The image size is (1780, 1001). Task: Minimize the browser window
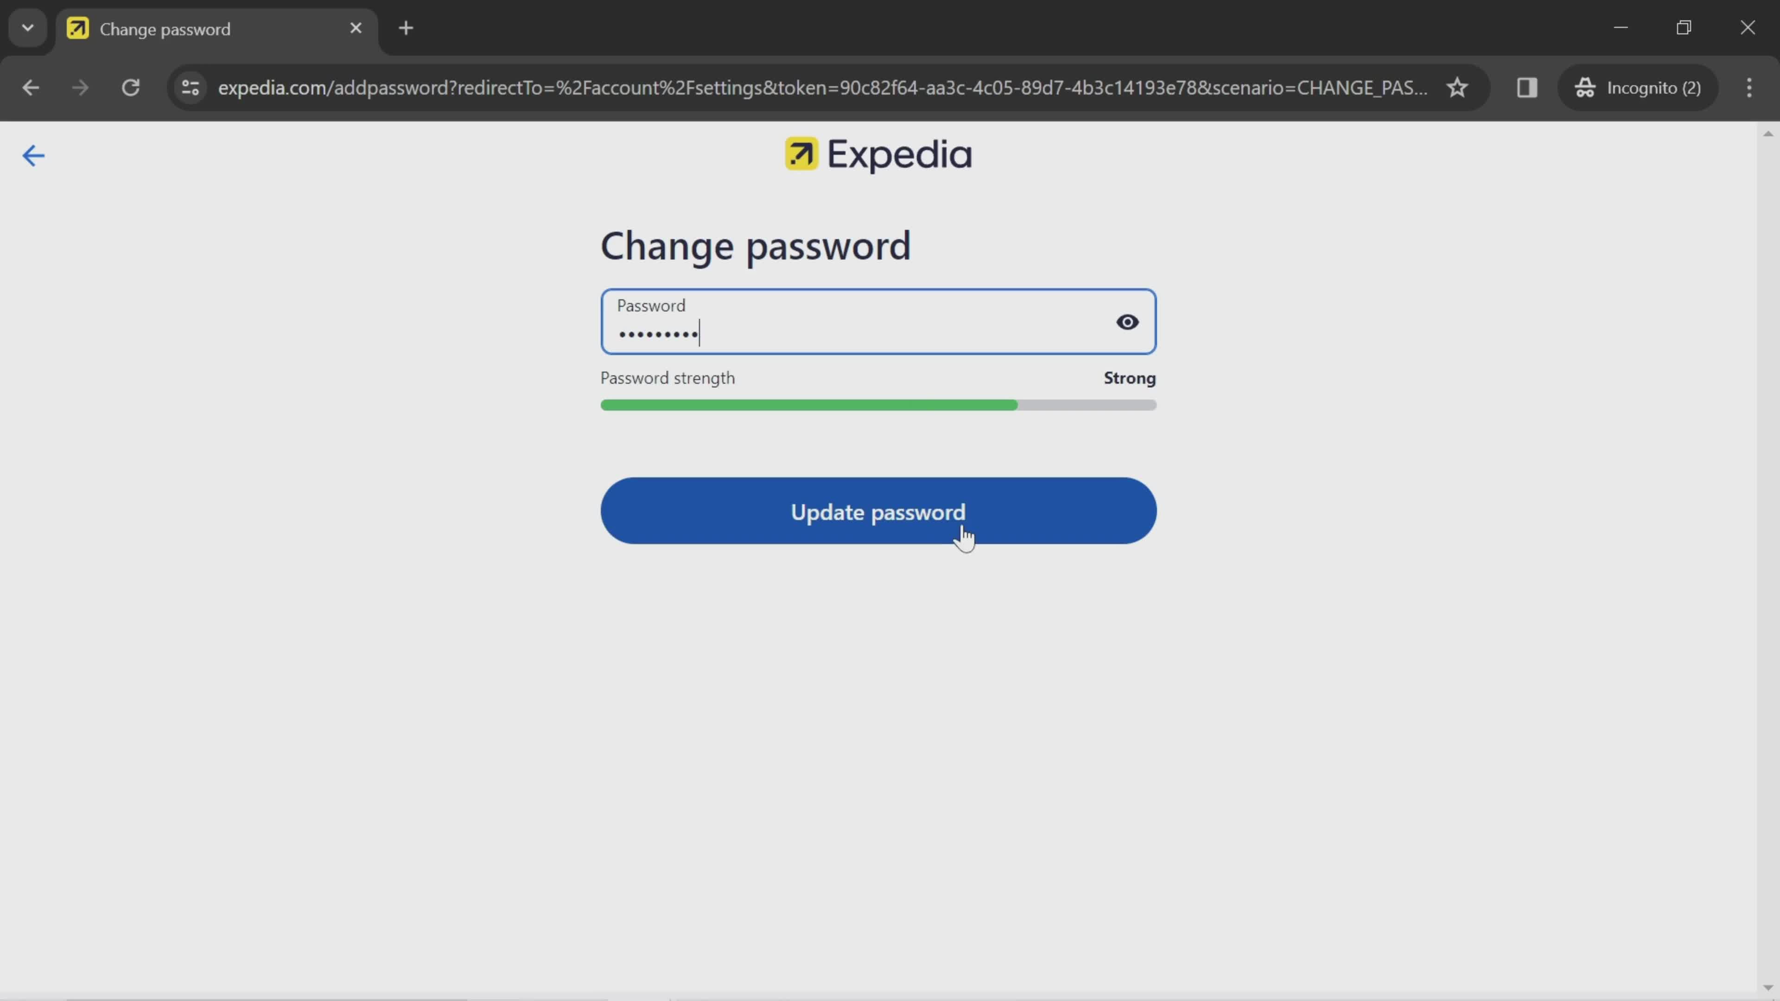[x=1621, y=28]
